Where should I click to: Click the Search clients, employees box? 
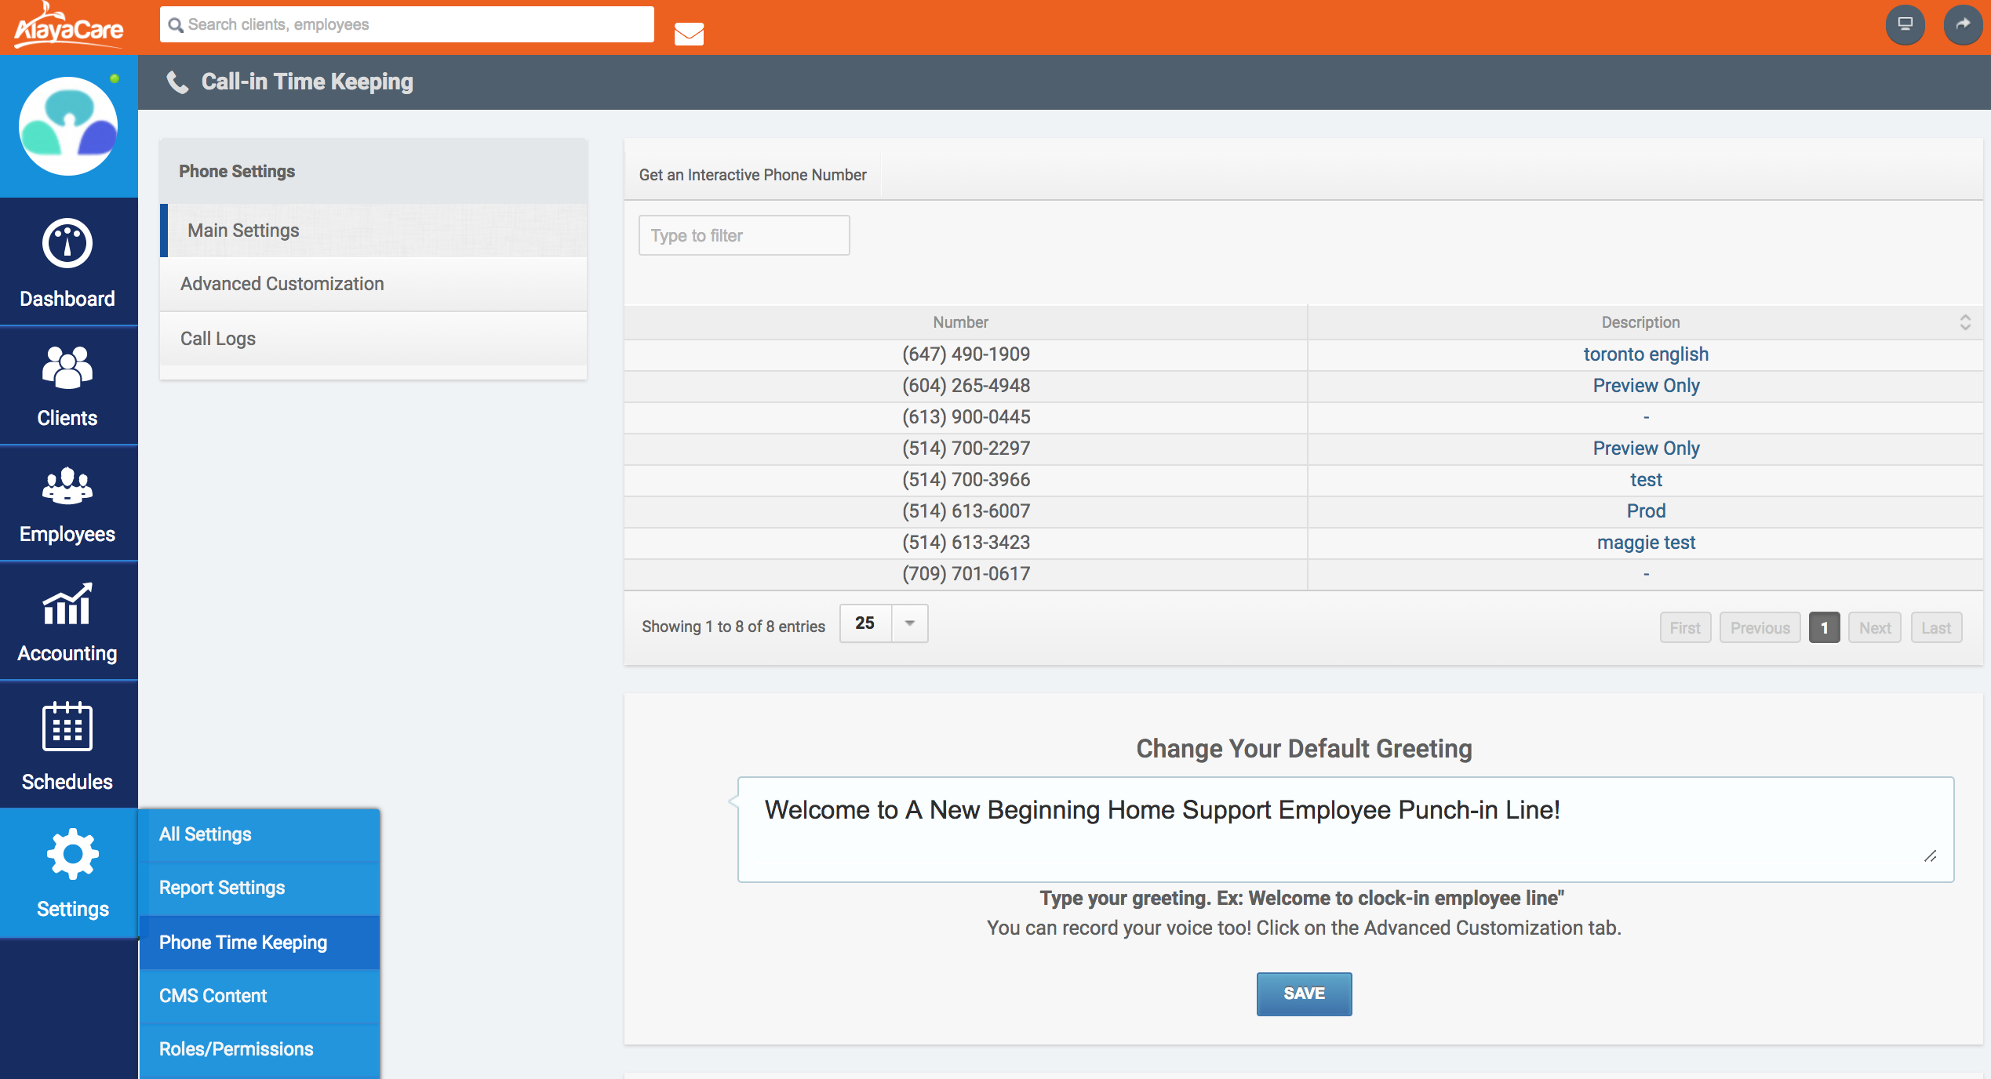coord(408,24)
